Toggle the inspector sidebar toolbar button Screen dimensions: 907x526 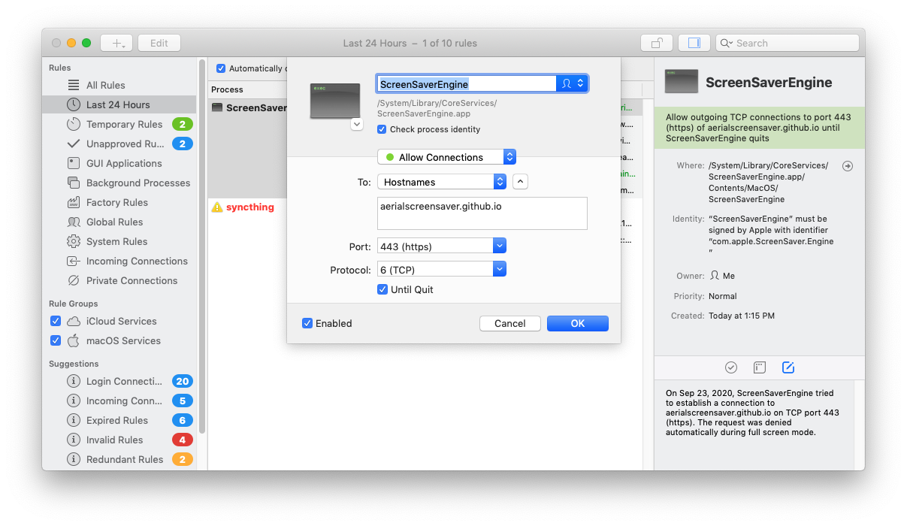pyautogui.click(x=694, y=43)
